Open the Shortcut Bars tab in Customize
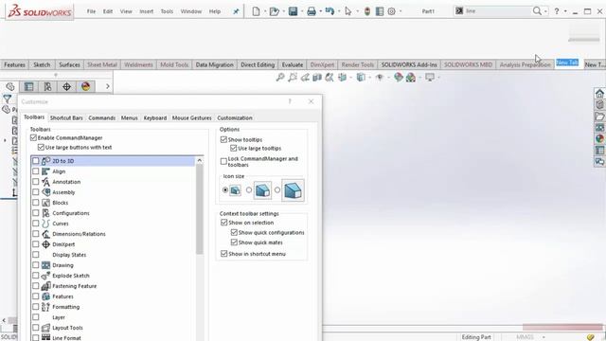Screen dimensions: 606x341 click(66, 117)
